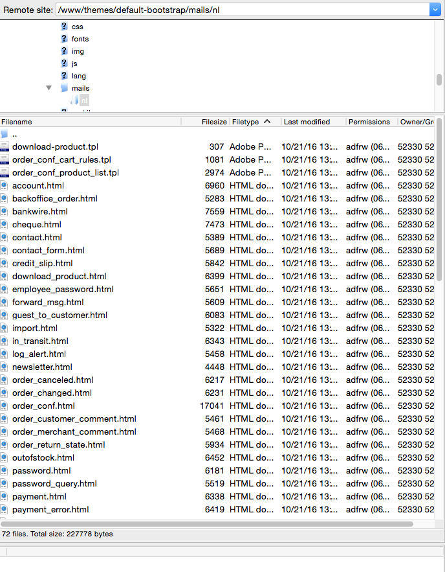Select the lang folder icon in tree
The width and height of the screenshot is (445, 572).
64,76
